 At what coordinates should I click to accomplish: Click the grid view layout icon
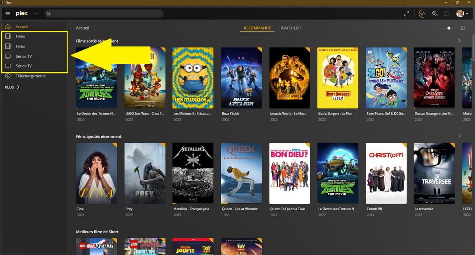point(463,28)
